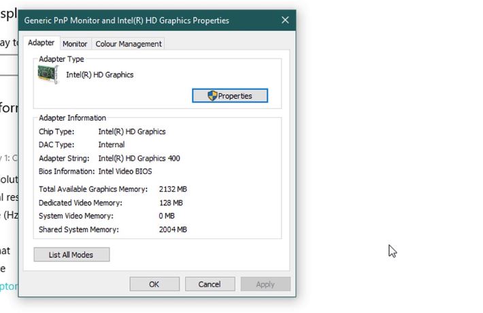Click the 'Shared System Memory:' label
The height and width of the screenshot is (313, 483).
78,229
